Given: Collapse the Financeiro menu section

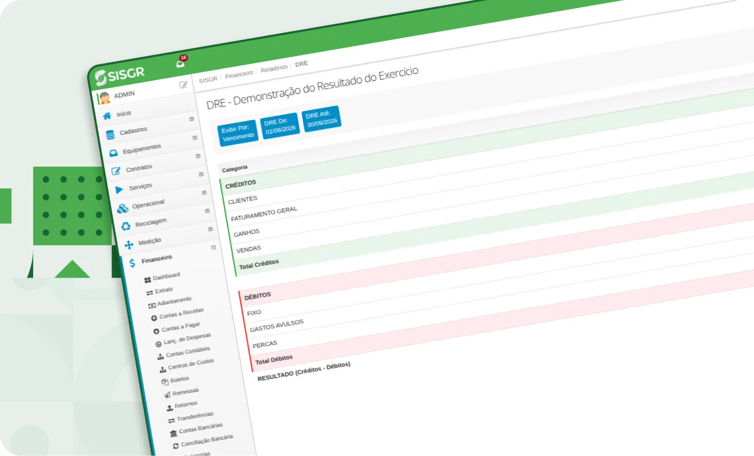Looking at the screenshot, I should pyautogui.click(x=214, y=248).
